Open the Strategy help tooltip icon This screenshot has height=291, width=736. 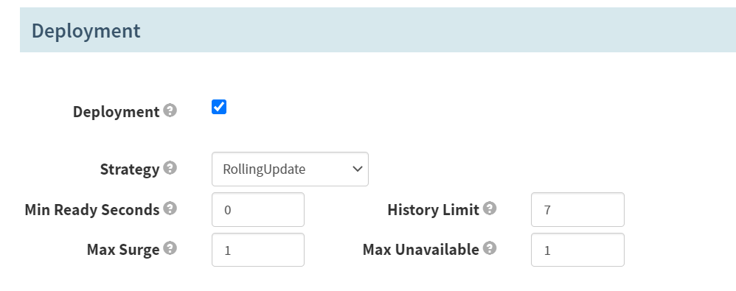coord(170,168)
